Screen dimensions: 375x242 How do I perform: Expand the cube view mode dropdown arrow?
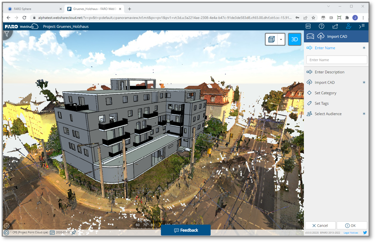point(281,39)
